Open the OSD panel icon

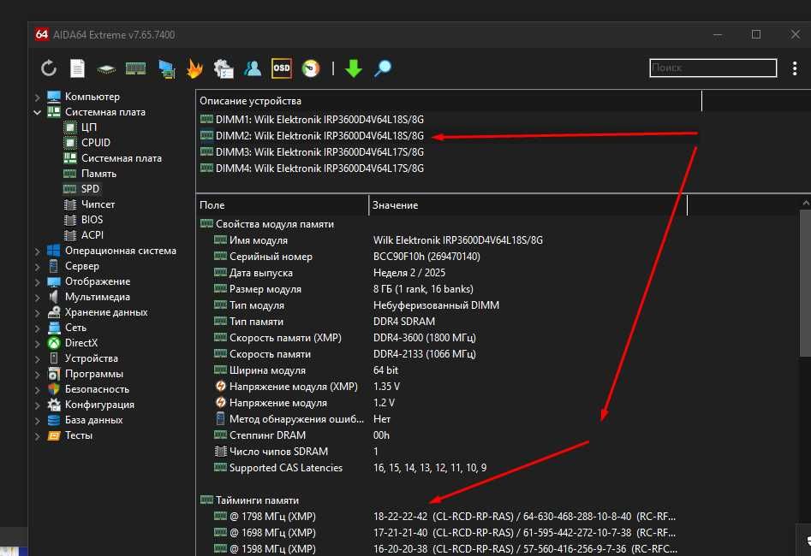point(282,68)
